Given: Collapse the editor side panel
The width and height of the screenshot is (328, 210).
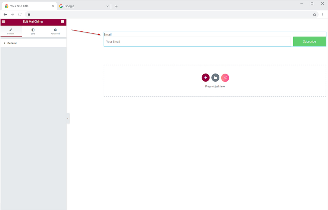Looking at the screenshot, I should [x=68, y=118].
